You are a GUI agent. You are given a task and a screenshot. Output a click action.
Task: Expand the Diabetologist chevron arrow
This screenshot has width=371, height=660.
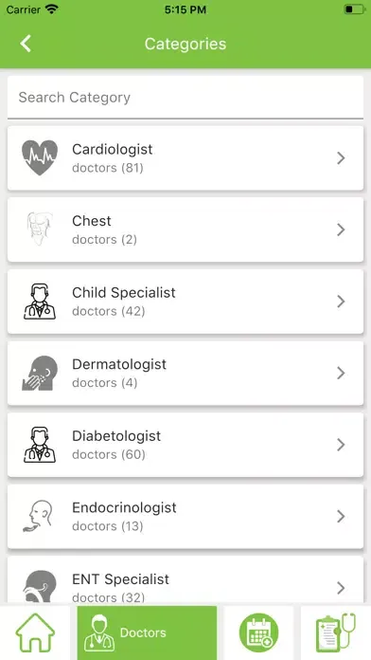click(341, 445)
